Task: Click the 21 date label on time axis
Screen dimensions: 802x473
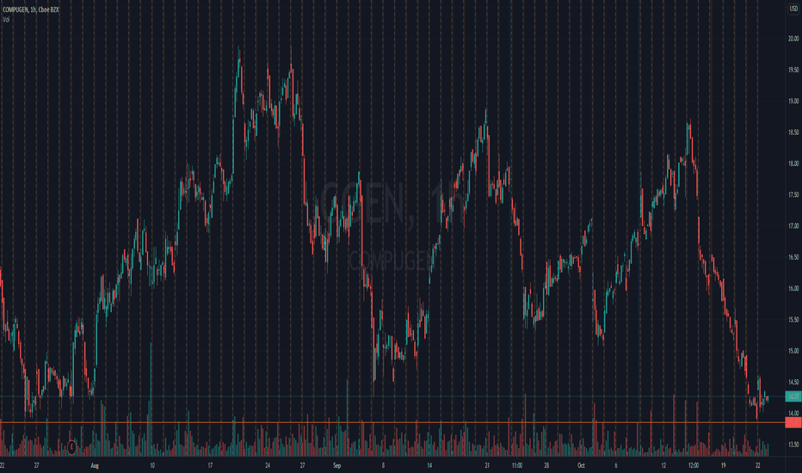Action: pos(487,466)
